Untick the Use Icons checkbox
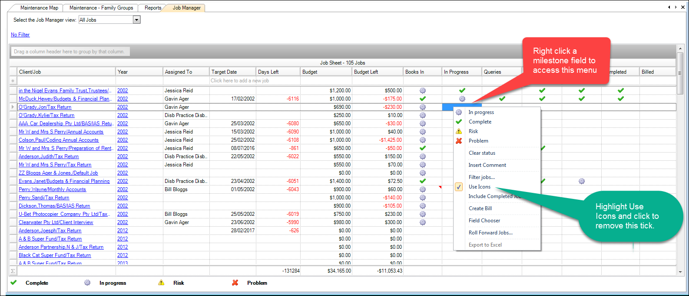Screen dimensions: 689x296 [x=459, y=187]
